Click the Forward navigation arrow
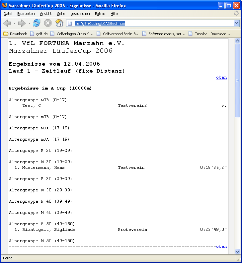The height and width of the screenshot is (263, 242). pyautogui.click(x=22, y=23)
